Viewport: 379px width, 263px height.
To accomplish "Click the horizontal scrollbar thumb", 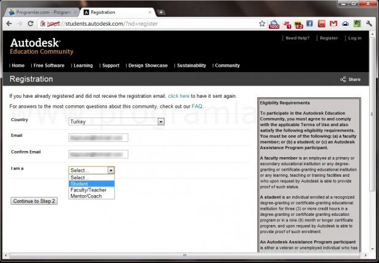I will coord(185,255).
